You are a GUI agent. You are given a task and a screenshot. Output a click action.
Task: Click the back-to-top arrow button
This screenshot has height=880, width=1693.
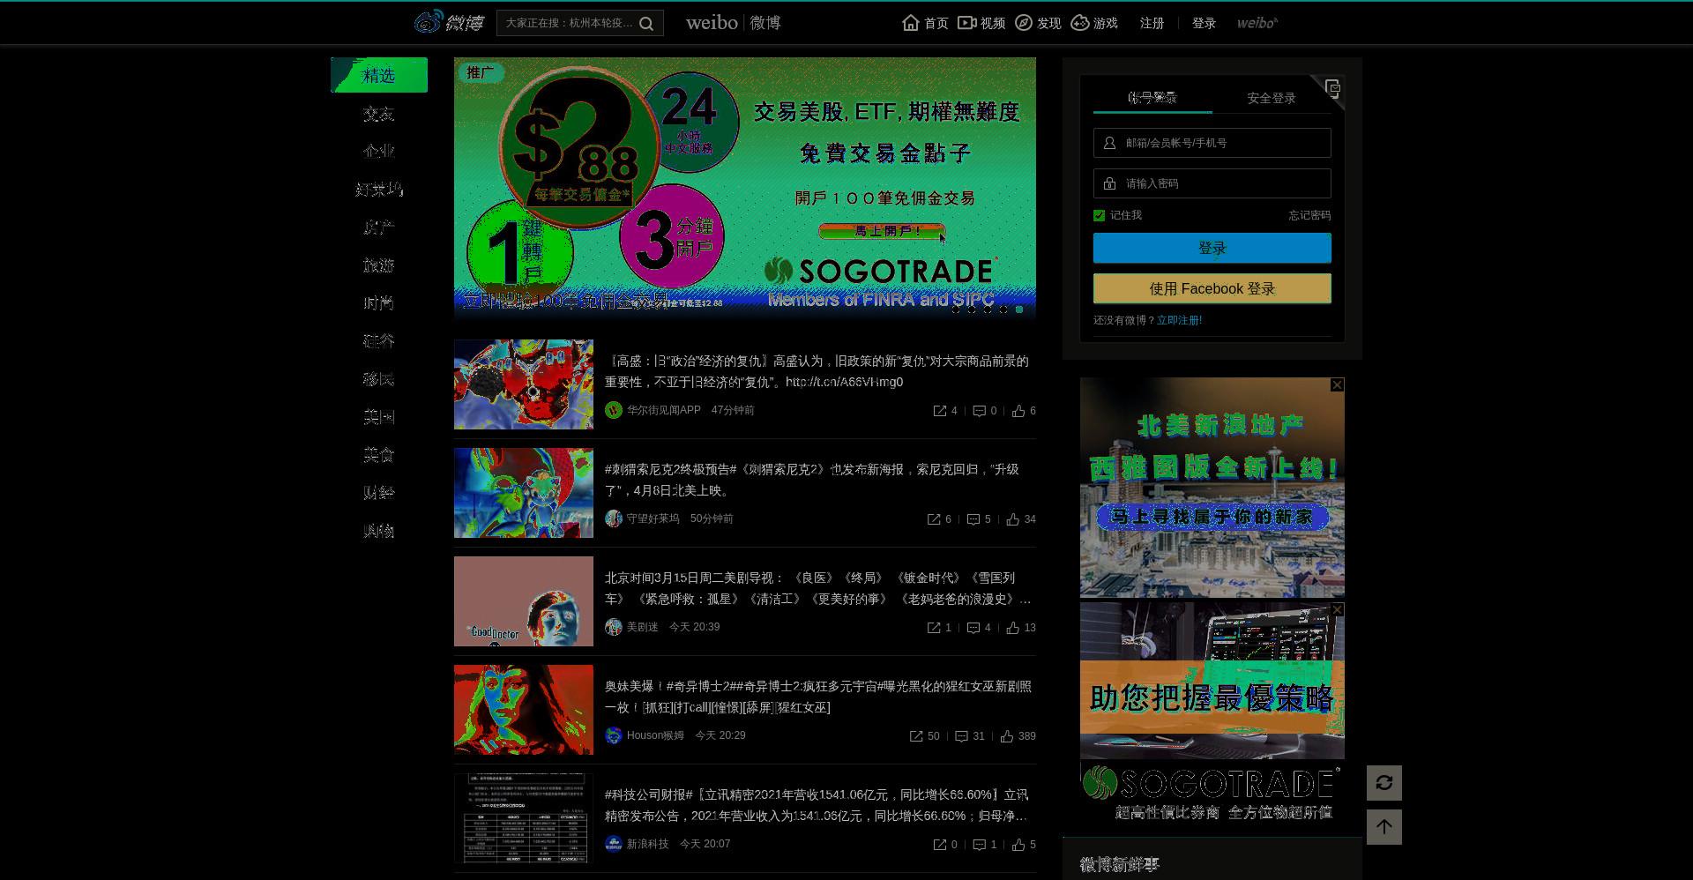pos(1384,827)
